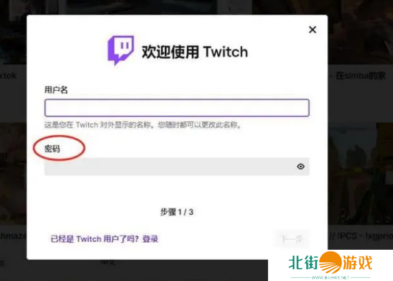393x281 pixels.
Task: Click the username helper text below the field
Action: [x=142, y=125]
